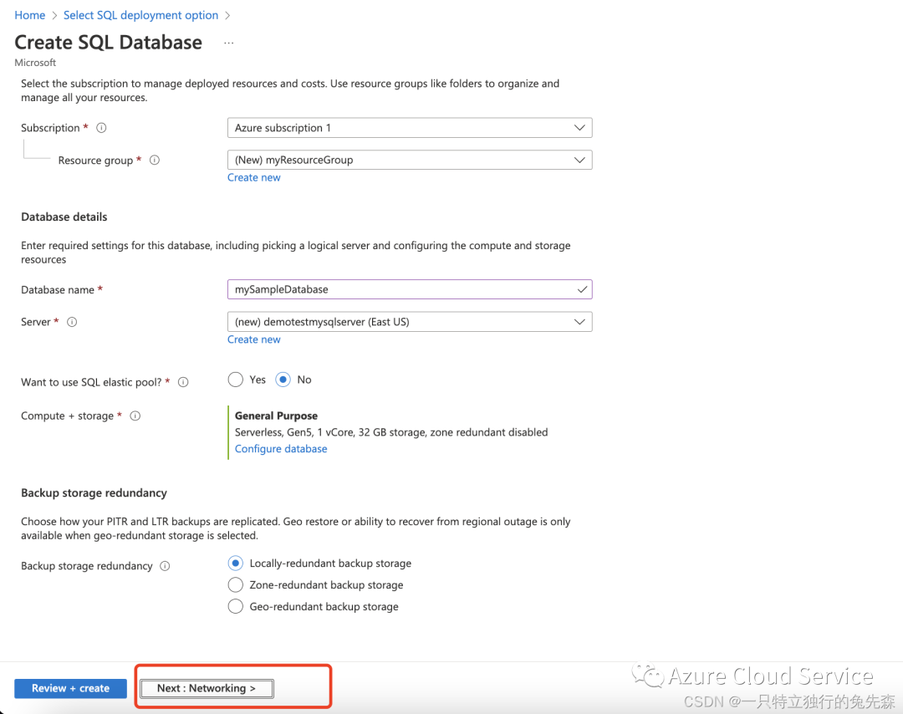Go to Home breadcrumb
The image size is (903, 714).
tap(30, 16)
